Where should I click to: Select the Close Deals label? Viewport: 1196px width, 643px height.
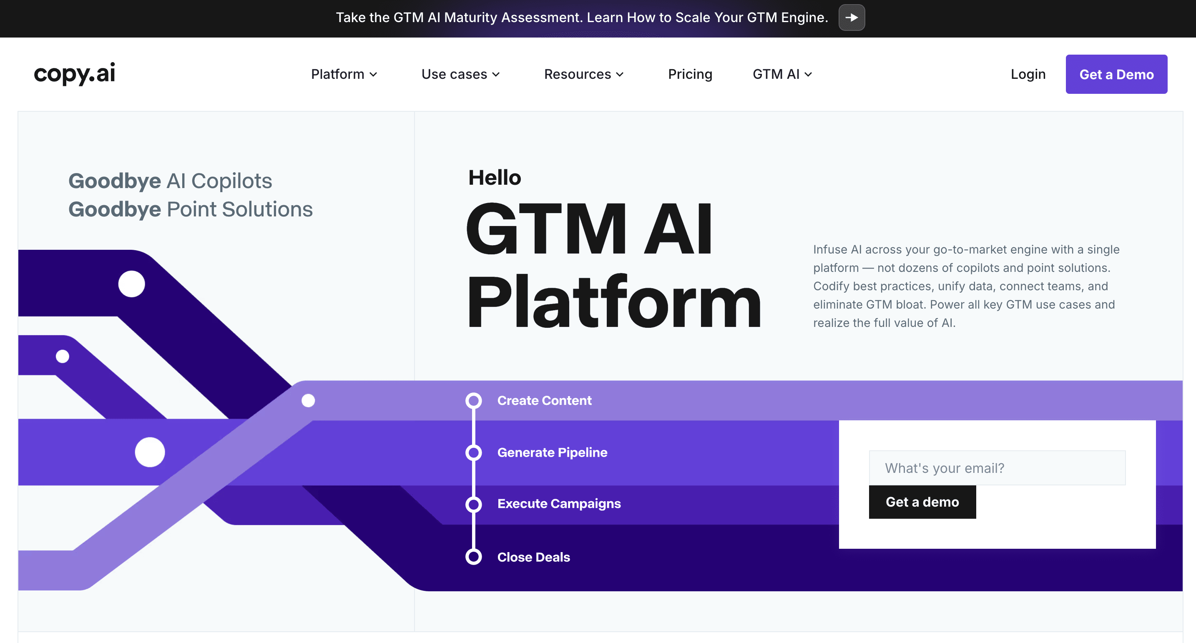pyautogui.click(x=533, y=557)
